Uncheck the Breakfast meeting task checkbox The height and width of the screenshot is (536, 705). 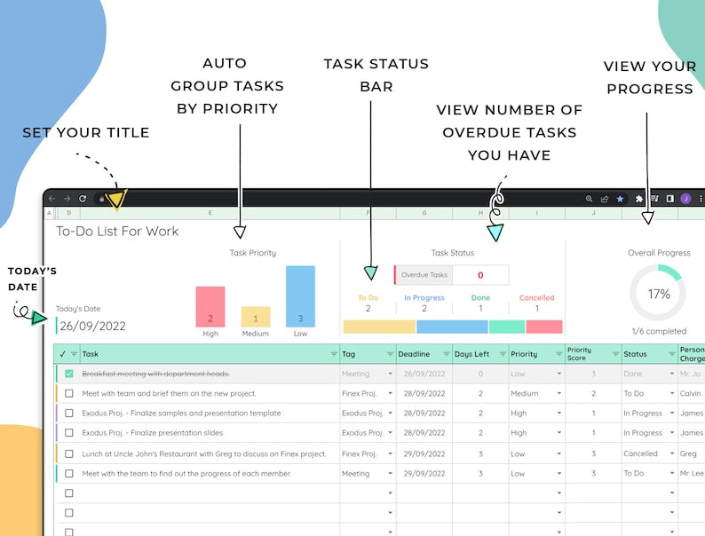point(69,374)
